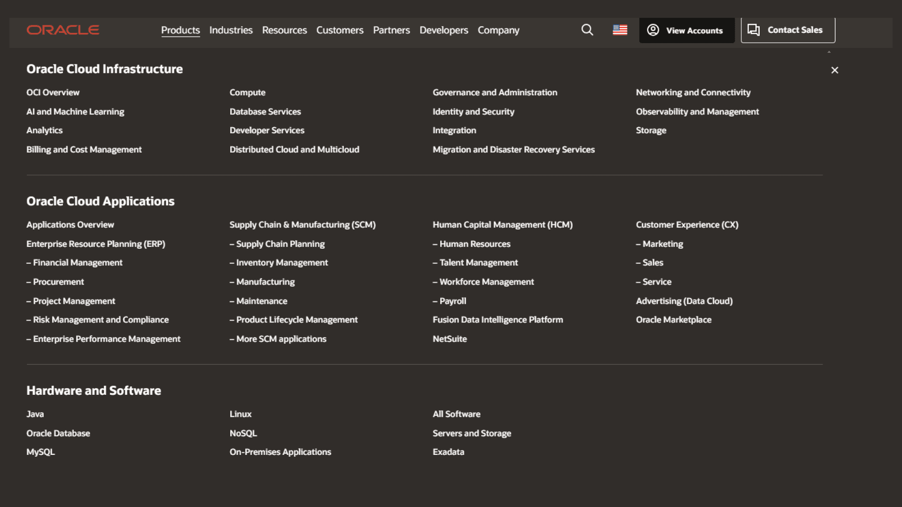Click the Integration link

click(454, 131)
